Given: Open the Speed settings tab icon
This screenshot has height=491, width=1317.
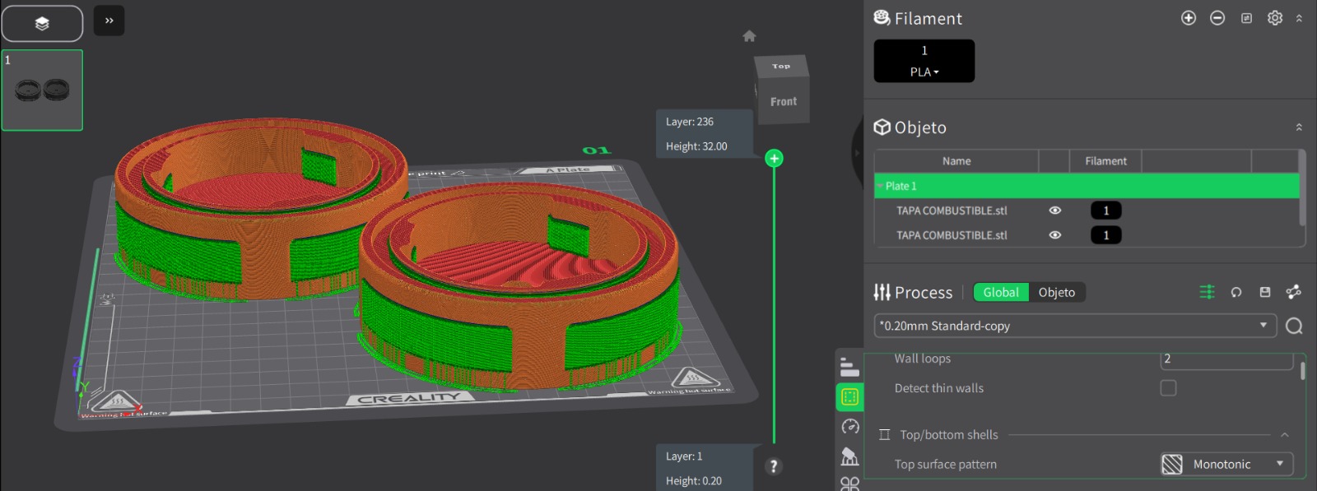Looking at the screenshot, I should click(x=849, y=426).
